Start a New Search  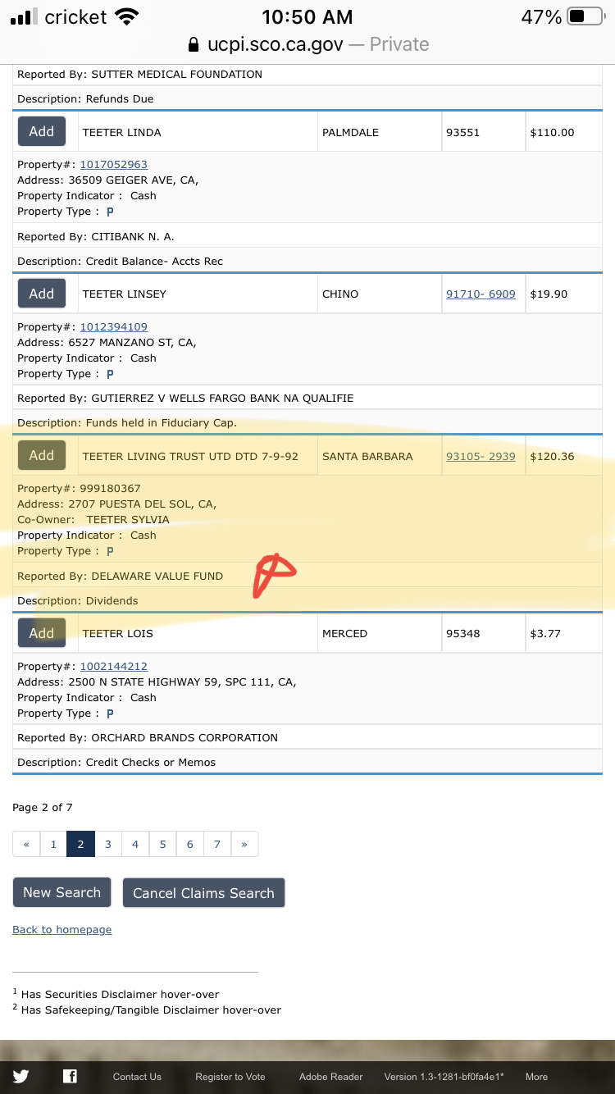(x=62, y=892)
